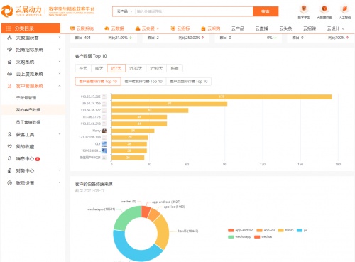Image resolution: width=355 pixels, height=262 pixels.
Task: Click the 我的收藏 heart icon
Action: (9, 146)
